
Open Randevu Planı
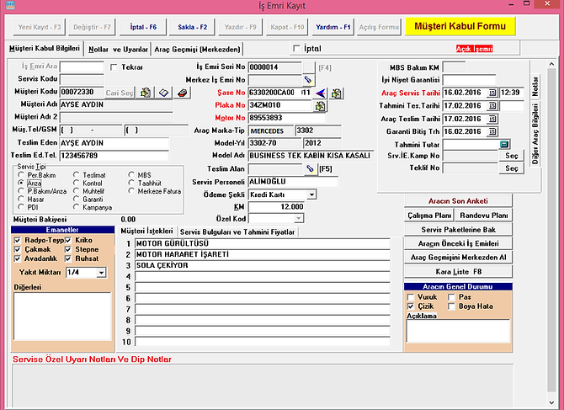tap(484, 216)
